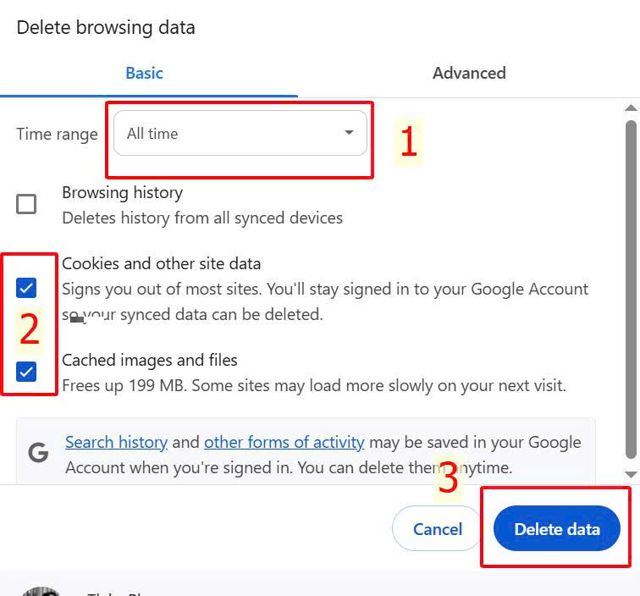
Task: Open the other forms of activity link
Action: pos(284,442)
